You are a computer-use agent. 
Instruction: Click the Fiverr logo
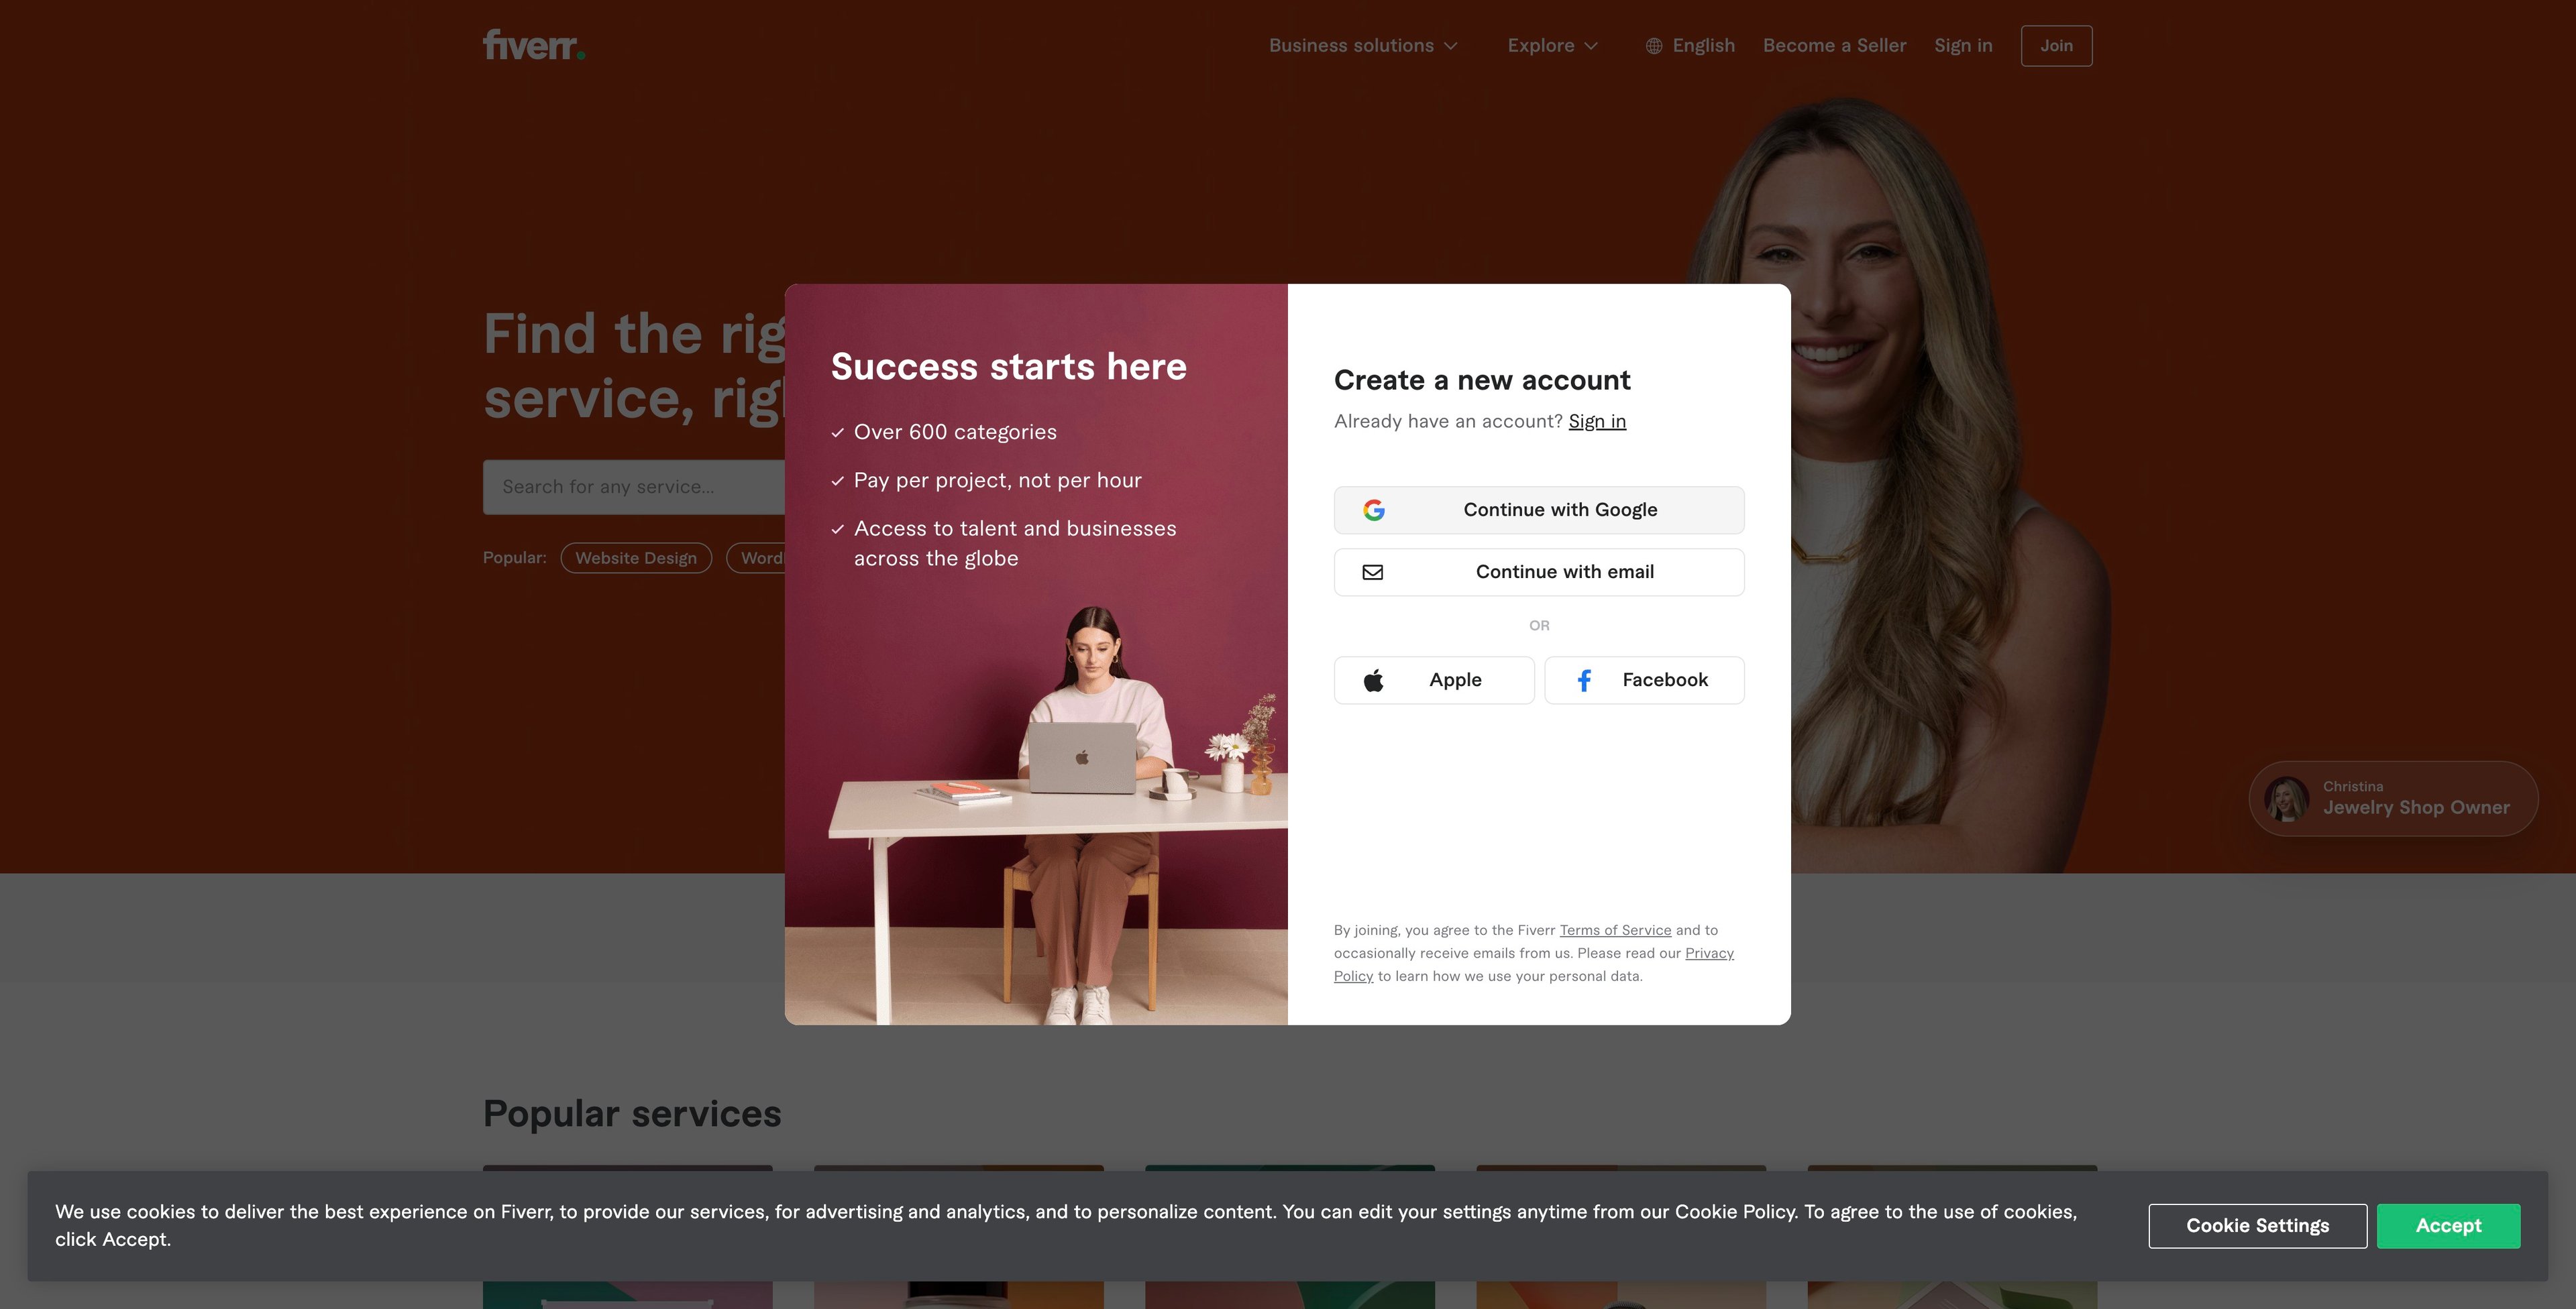(x=534, y=45)
